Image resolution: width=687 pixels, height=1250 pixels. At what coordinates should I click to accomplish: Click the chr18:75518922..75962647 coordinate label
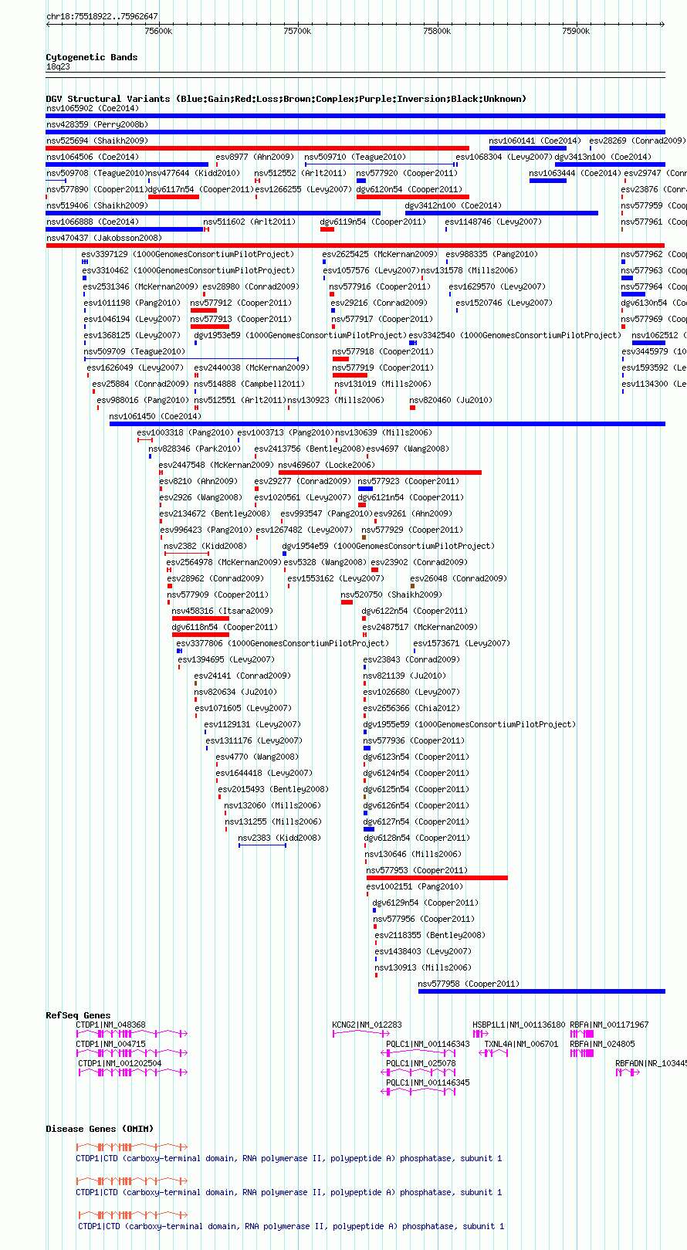coord(102,16)
